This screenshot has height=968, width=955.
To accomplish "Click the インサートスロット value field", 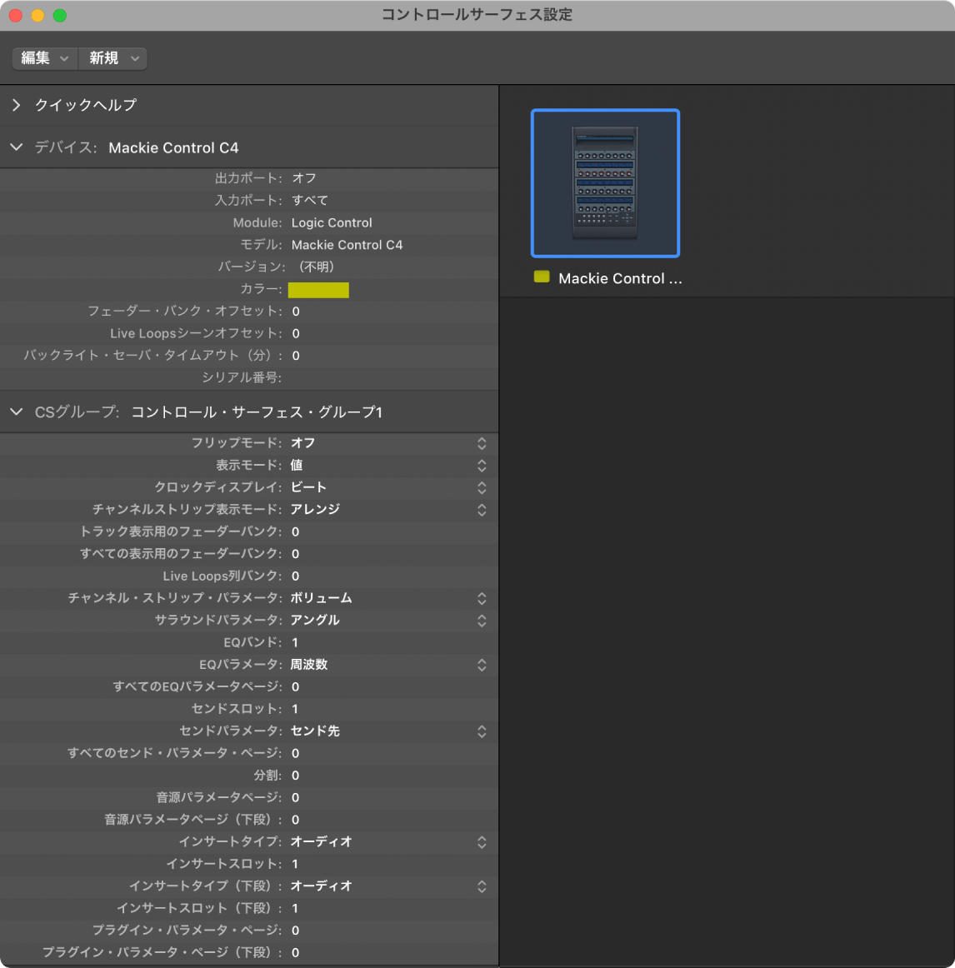I will pyautogui.click(x=295, y=865).
